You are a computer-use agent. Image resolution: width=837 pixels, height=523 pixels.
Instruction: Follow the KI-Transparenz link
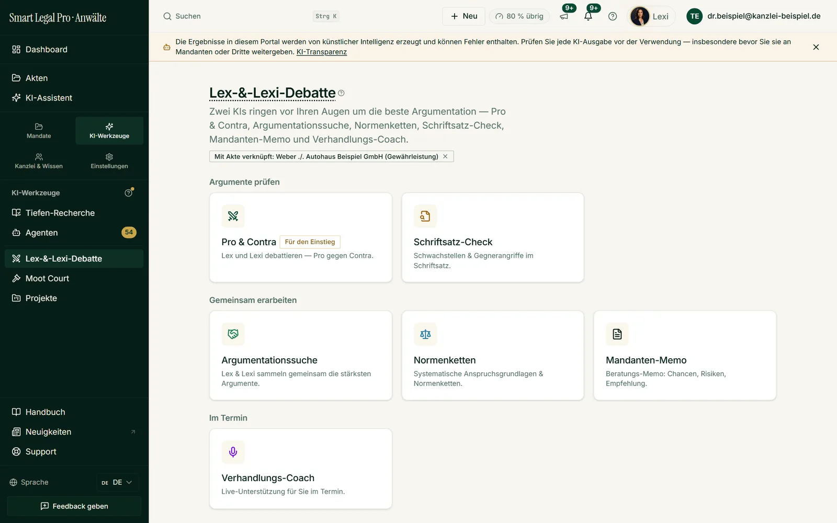(322, 52)
